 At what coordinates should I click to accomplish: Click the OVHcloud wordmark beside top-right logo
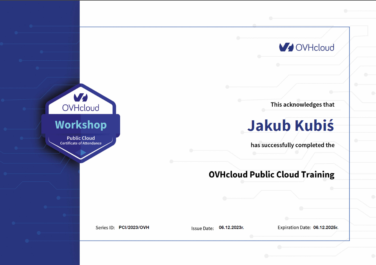(x=315, y=47)
